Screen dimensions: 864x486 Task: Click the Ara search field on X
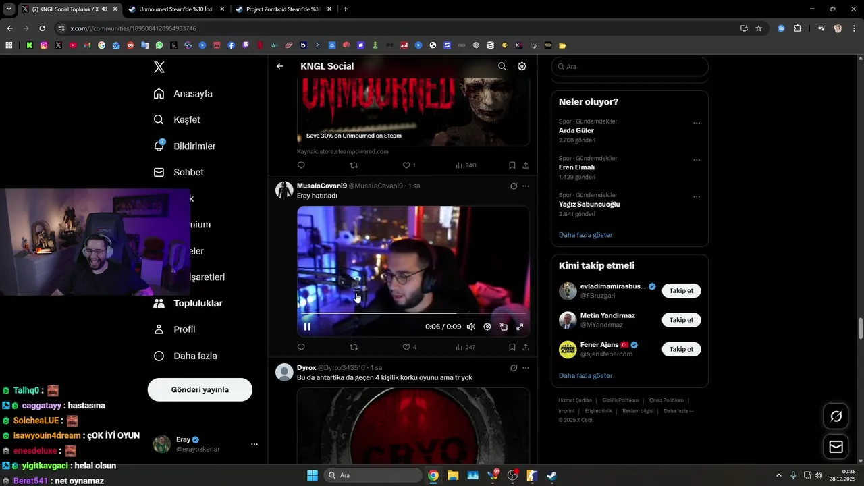pos(630,67)
